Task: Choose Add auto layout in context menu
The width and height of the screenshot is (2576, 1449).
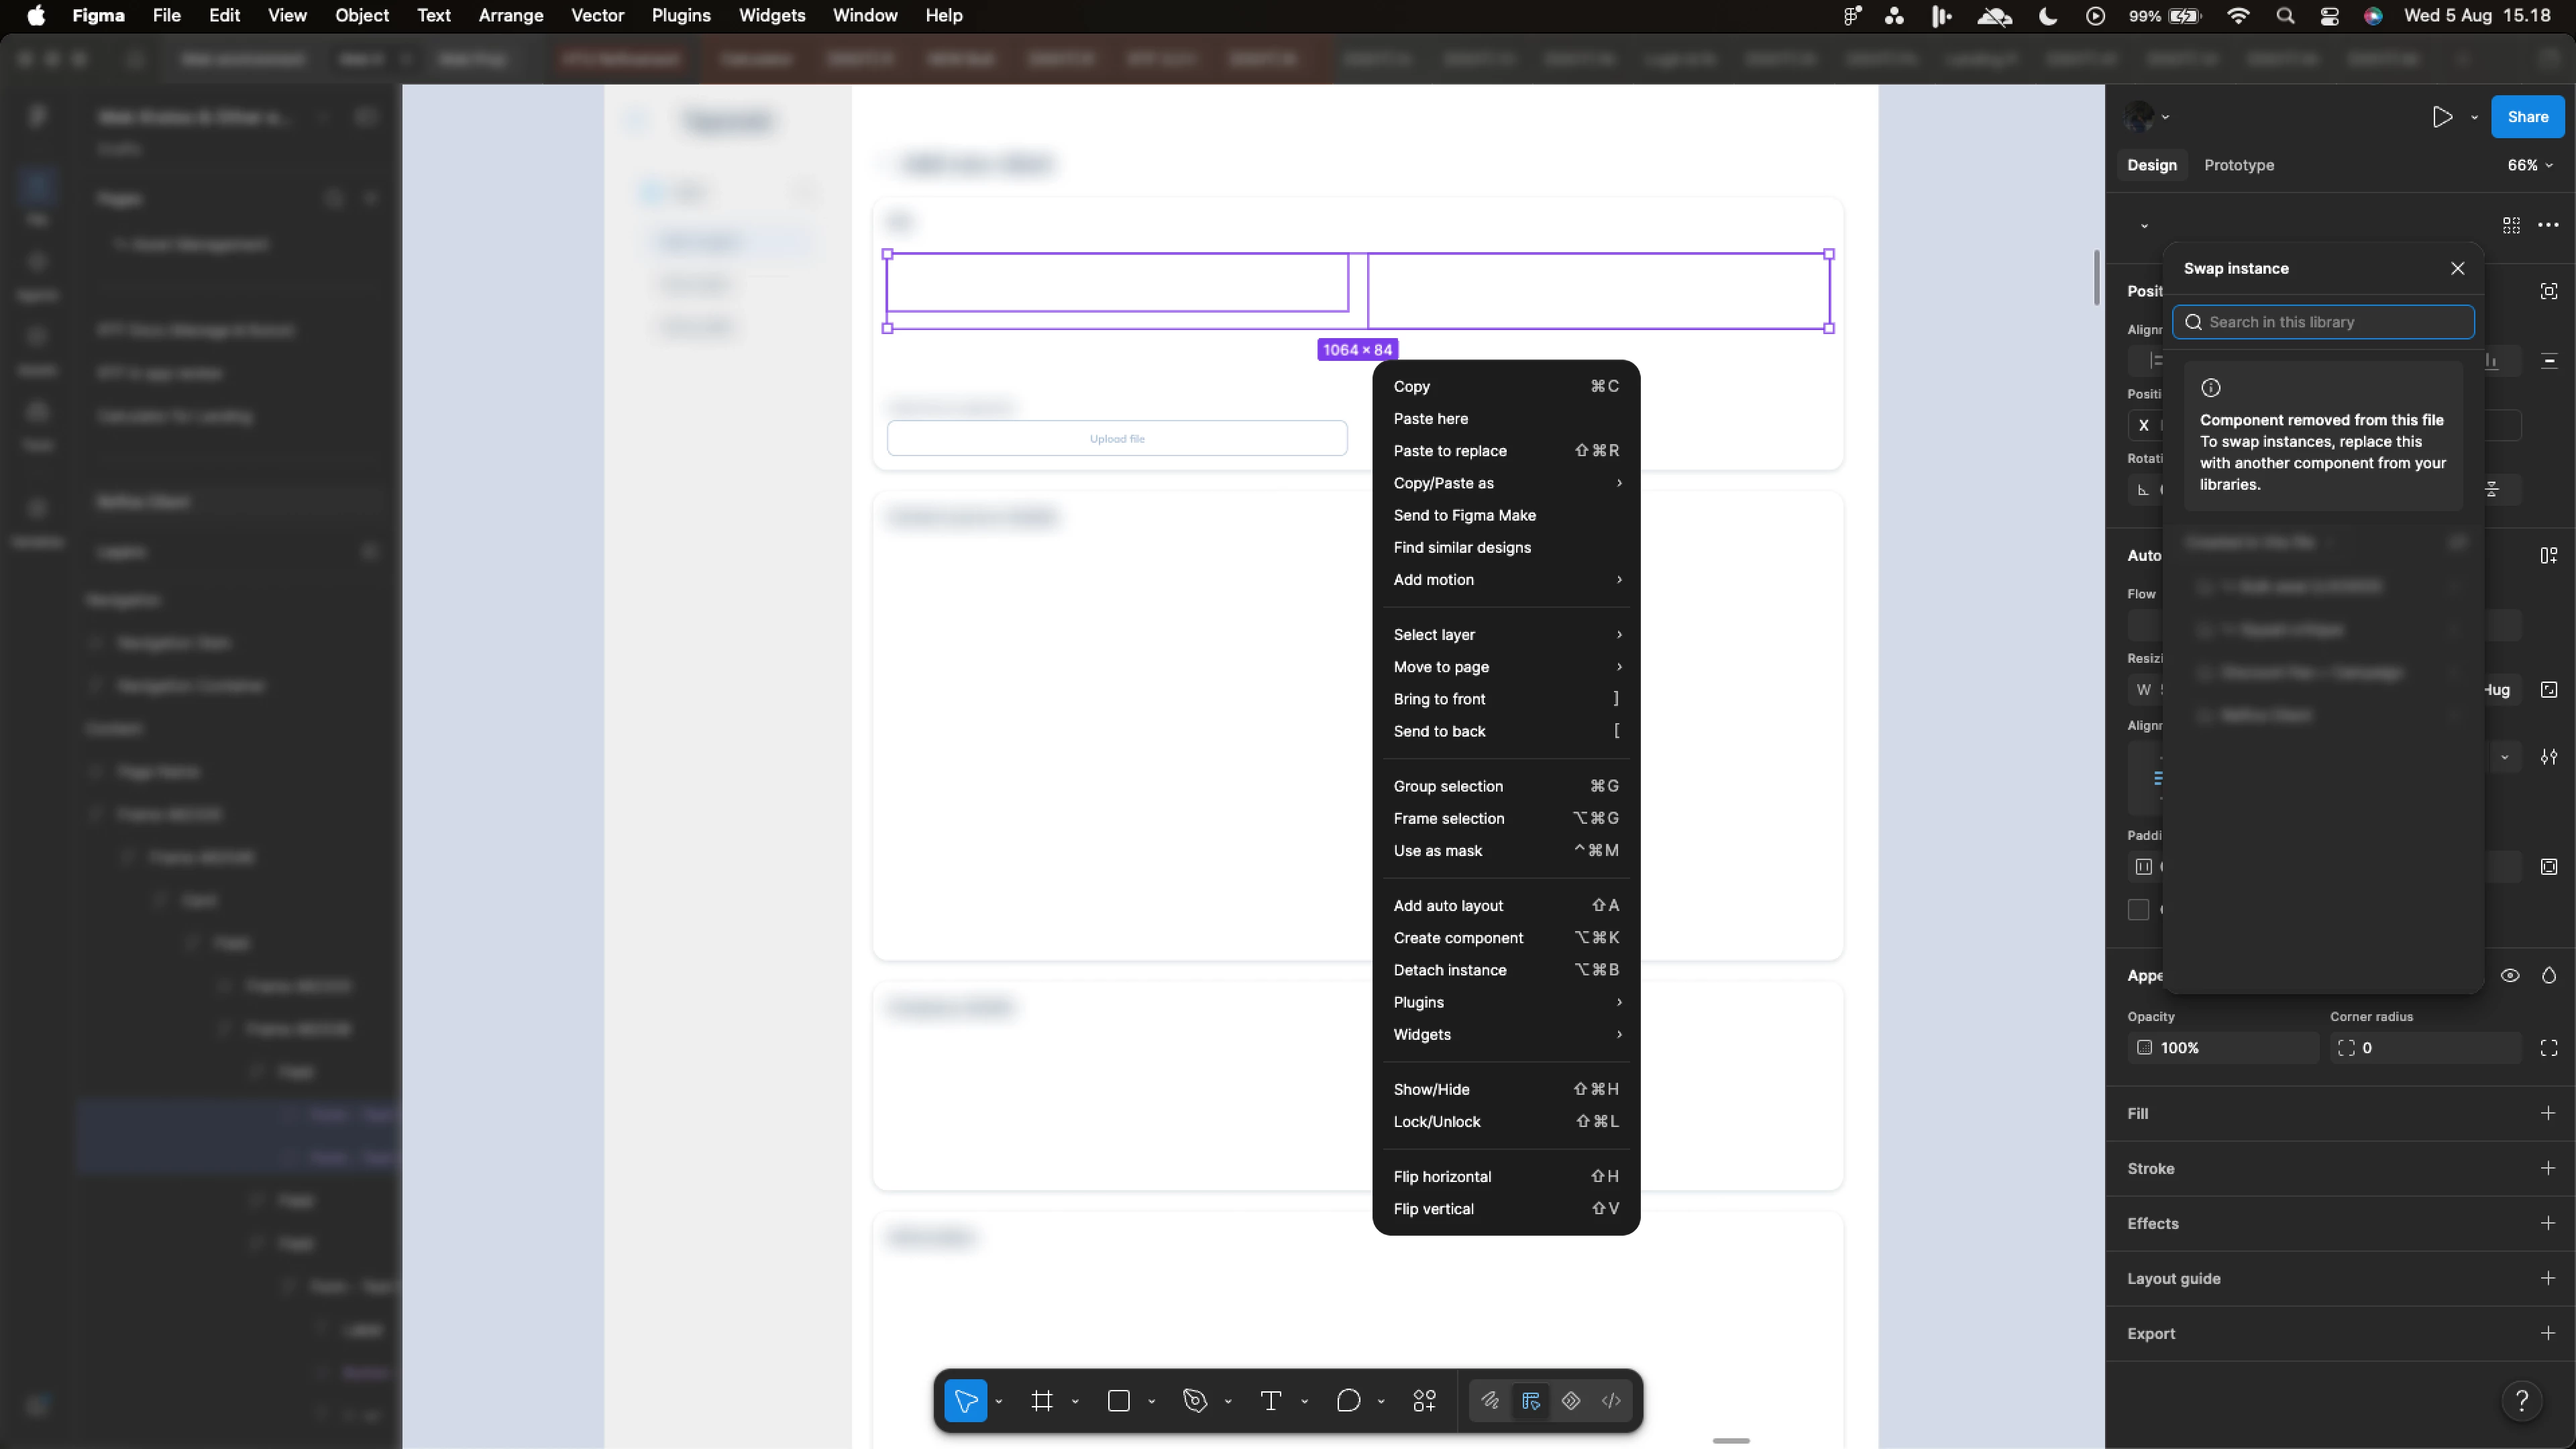Action: 1506,906
